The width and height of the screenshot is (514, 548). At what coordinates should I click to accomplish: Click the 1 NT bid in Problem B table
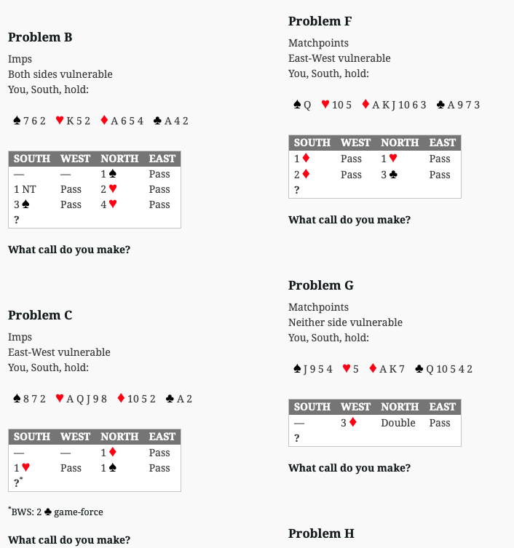25,189
